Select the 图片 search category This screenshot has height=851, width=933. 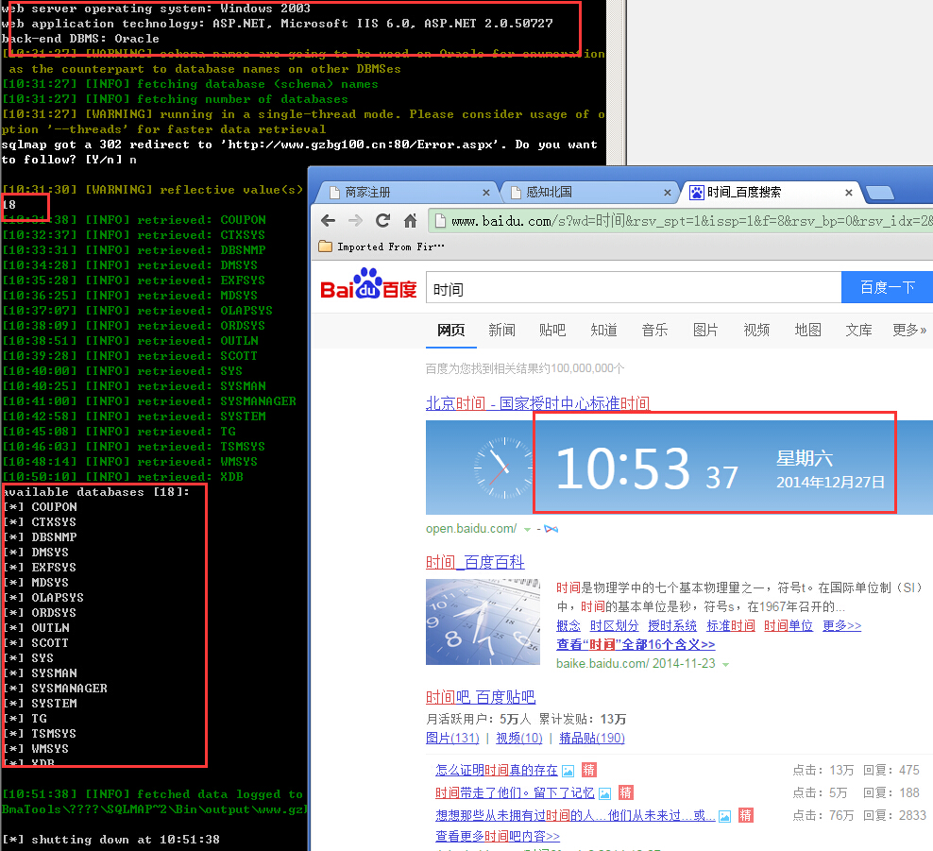(705, 331)
